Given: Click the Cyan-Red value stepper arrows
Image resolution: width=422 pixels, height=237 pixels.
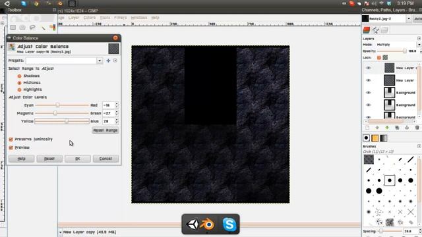Looking at the screenshot, I should pyautogui.click(x=117, y=105).
